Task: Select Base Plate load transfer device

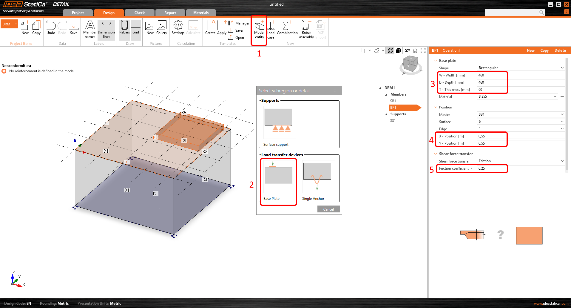Action: click(x=278, y=178)
